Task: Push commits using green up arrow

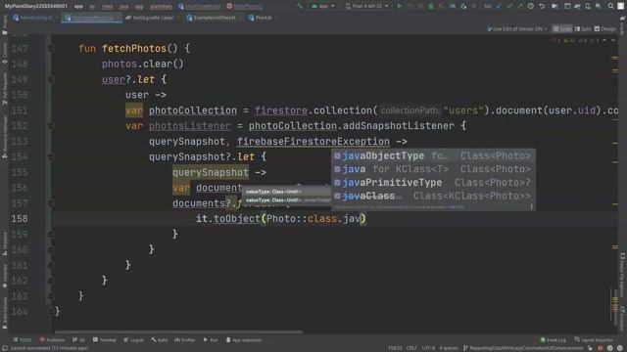Action: pyautogui.click(x=519, y=6)
